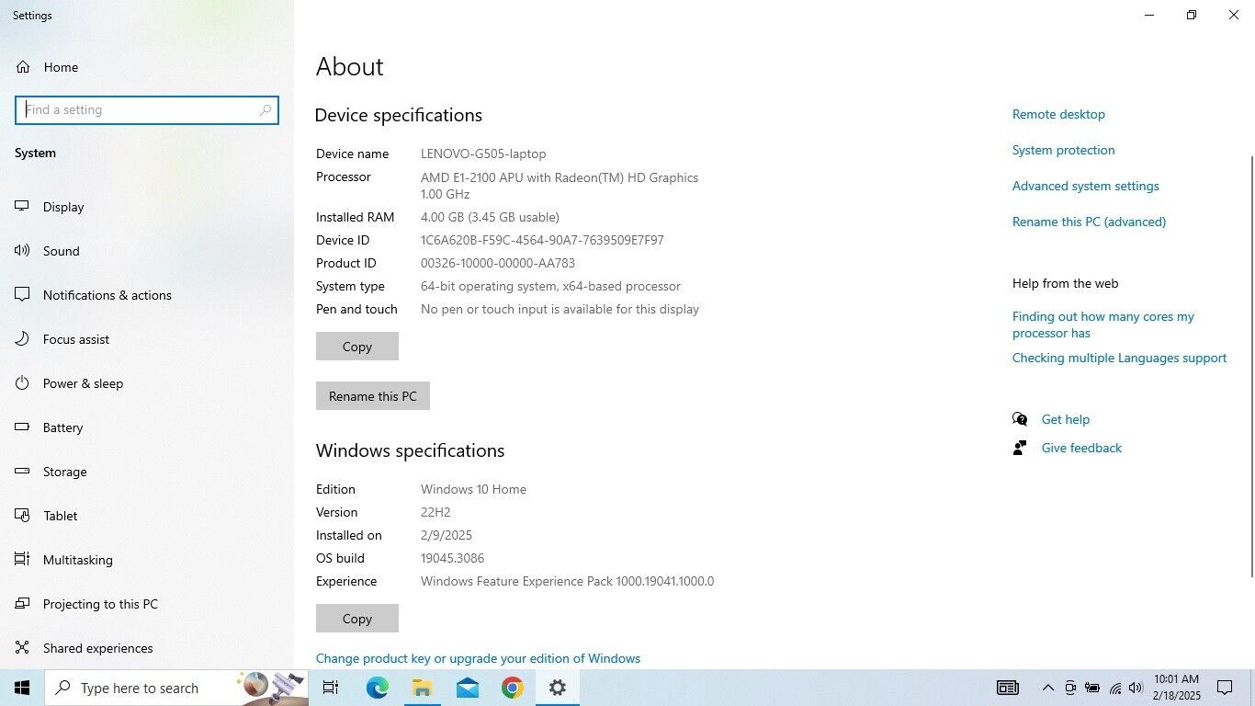Click the Give feedback link text
The width and height of the screenshot is (1255, 706).
(x=1081, y=448)
